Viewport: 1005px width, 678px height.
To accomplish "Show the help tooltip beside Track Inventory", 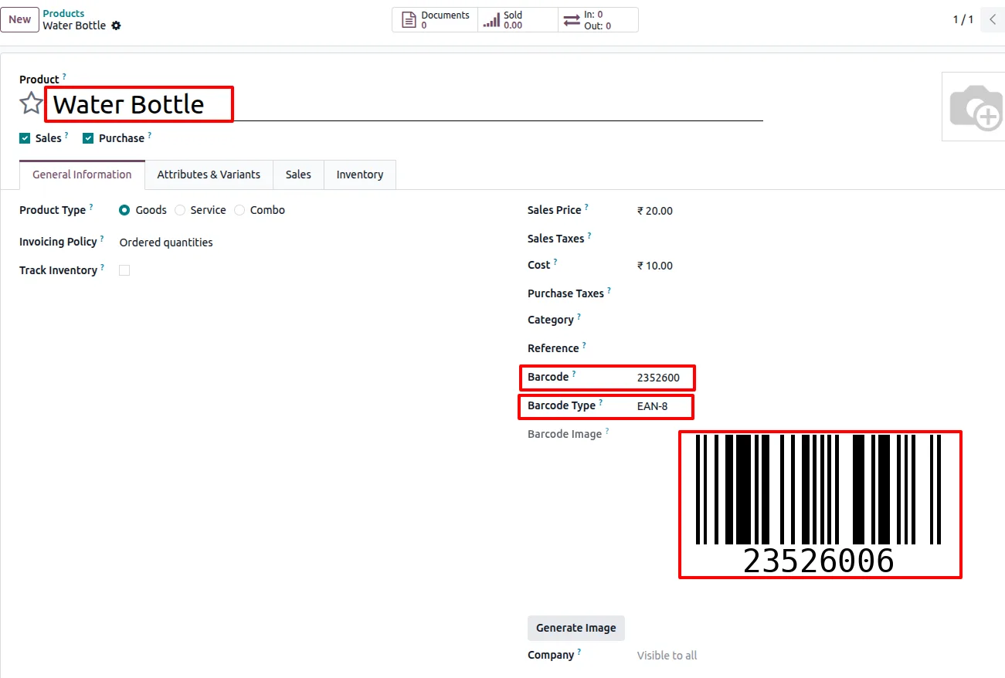I will [x=102, y=267].
